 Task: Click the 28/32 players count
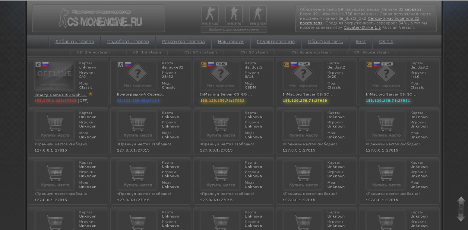pyautogui.click(x=167, y=77)
